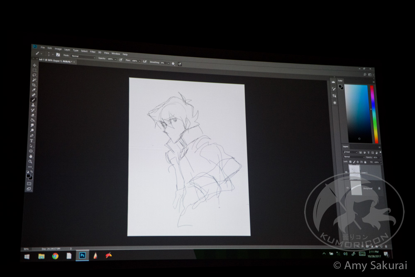This screenshot has height=277, width=415.
Task: Select the Brush tool in toolbar
Action: tap(34, 100)
